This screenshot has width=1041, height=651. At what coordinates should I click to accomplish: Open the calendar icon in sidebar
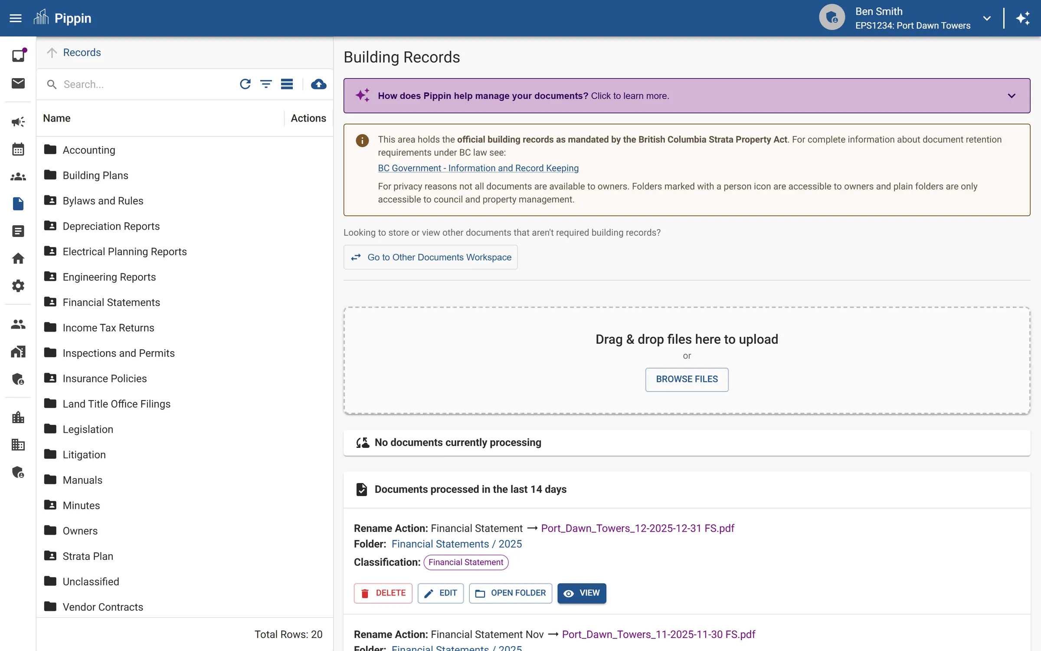(18, 149)
